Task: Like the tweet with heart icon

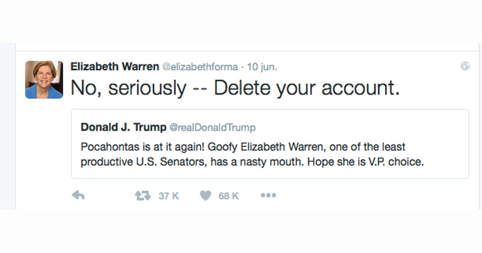Action: [x=205, y=195]
